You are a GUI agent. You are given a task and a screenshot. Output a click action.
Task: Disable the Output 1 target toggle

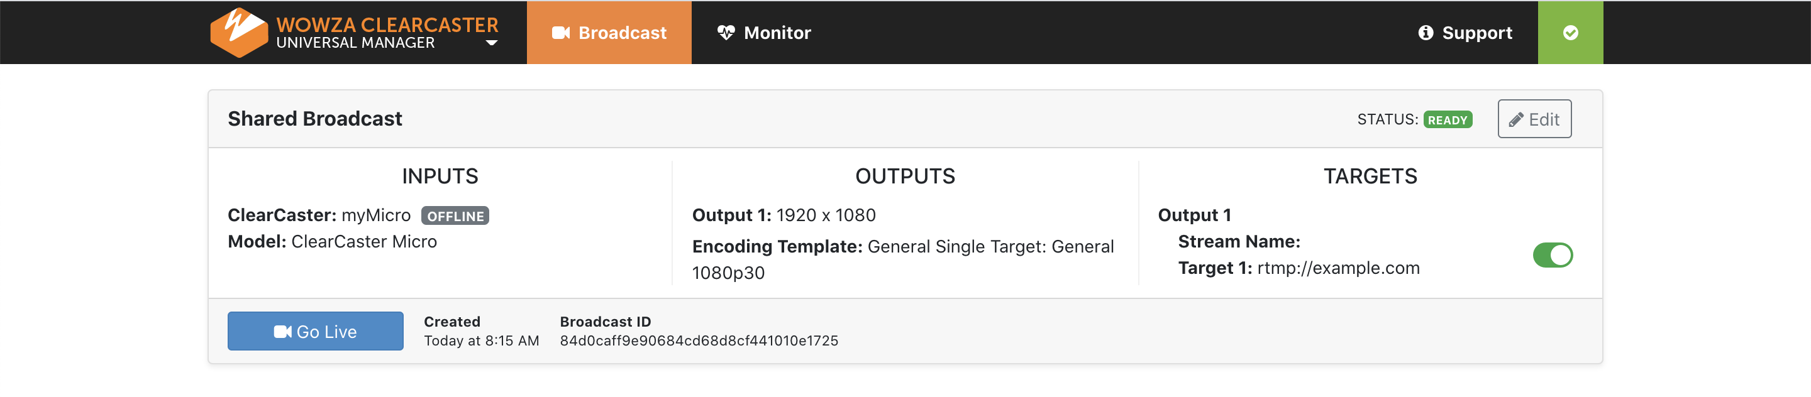pos(1553,255)
